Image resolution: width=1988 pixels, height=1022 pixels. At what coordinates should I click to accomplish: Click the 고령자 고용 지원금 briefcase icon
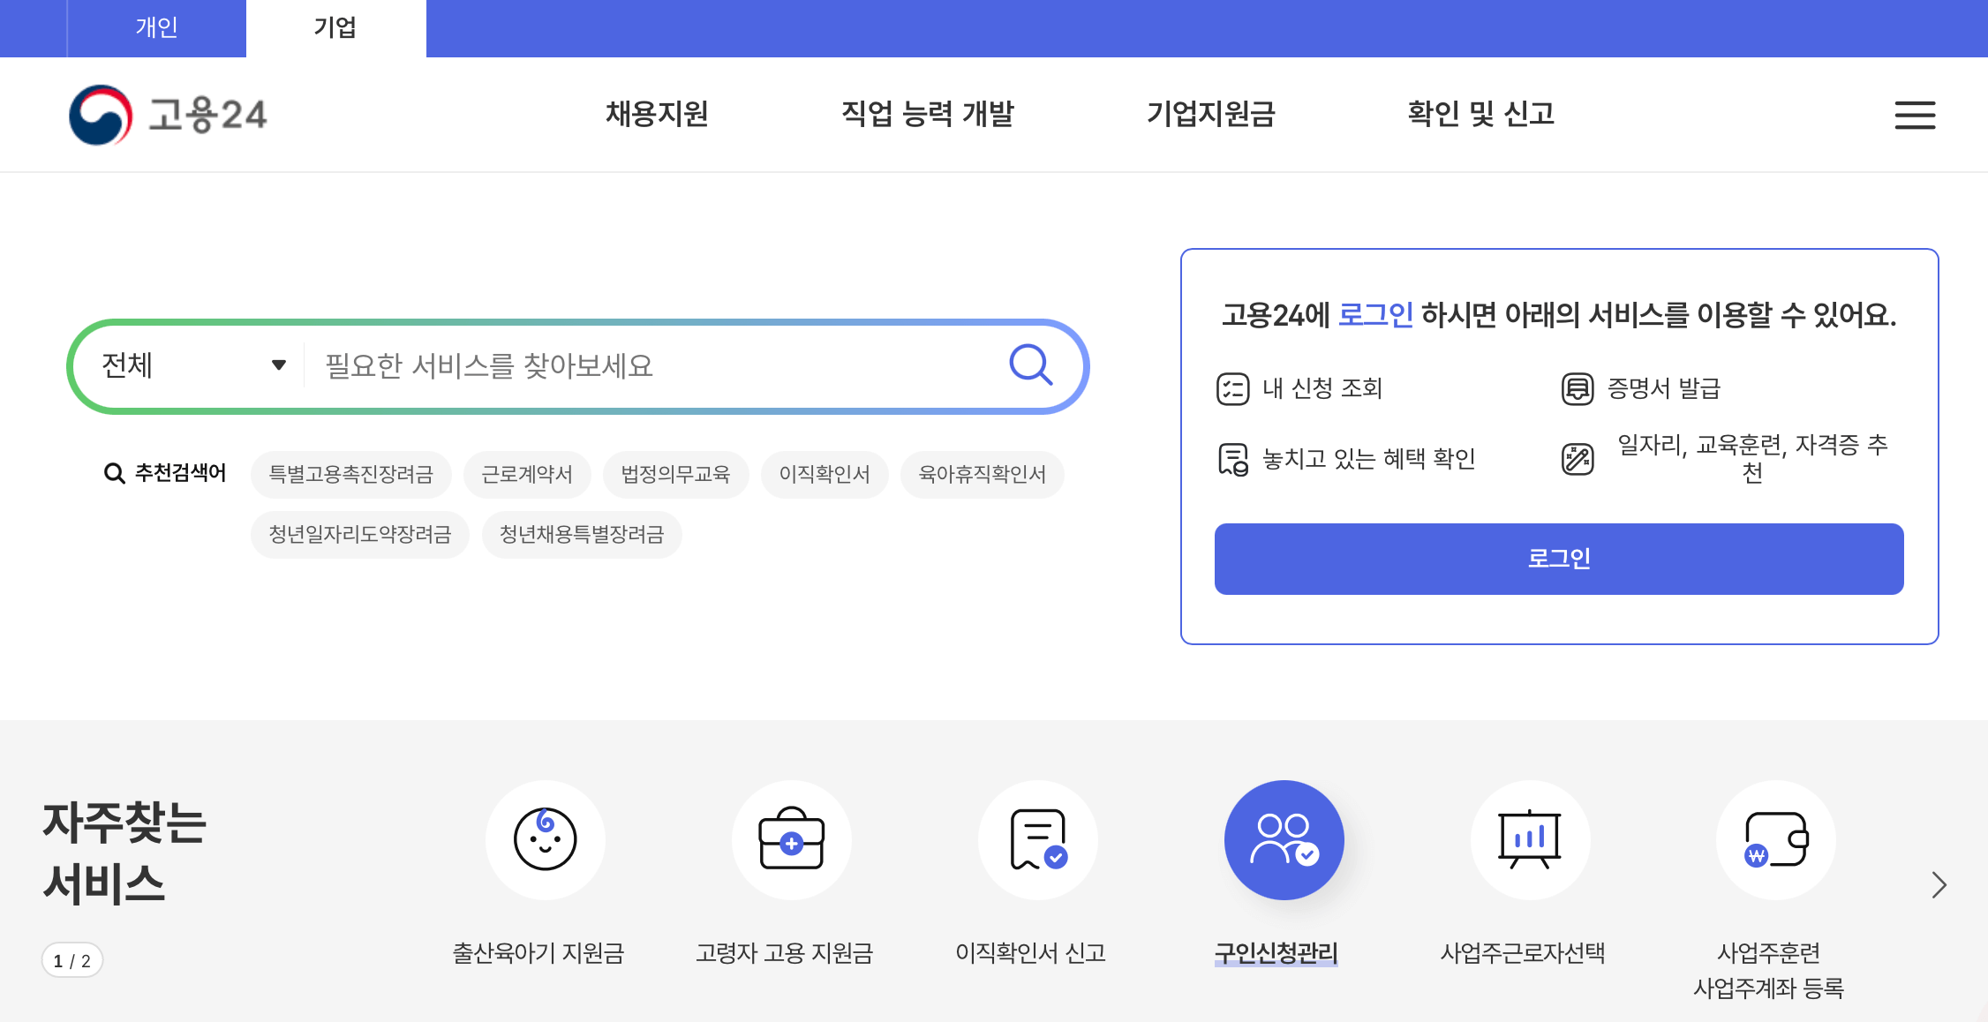(791, 839)
